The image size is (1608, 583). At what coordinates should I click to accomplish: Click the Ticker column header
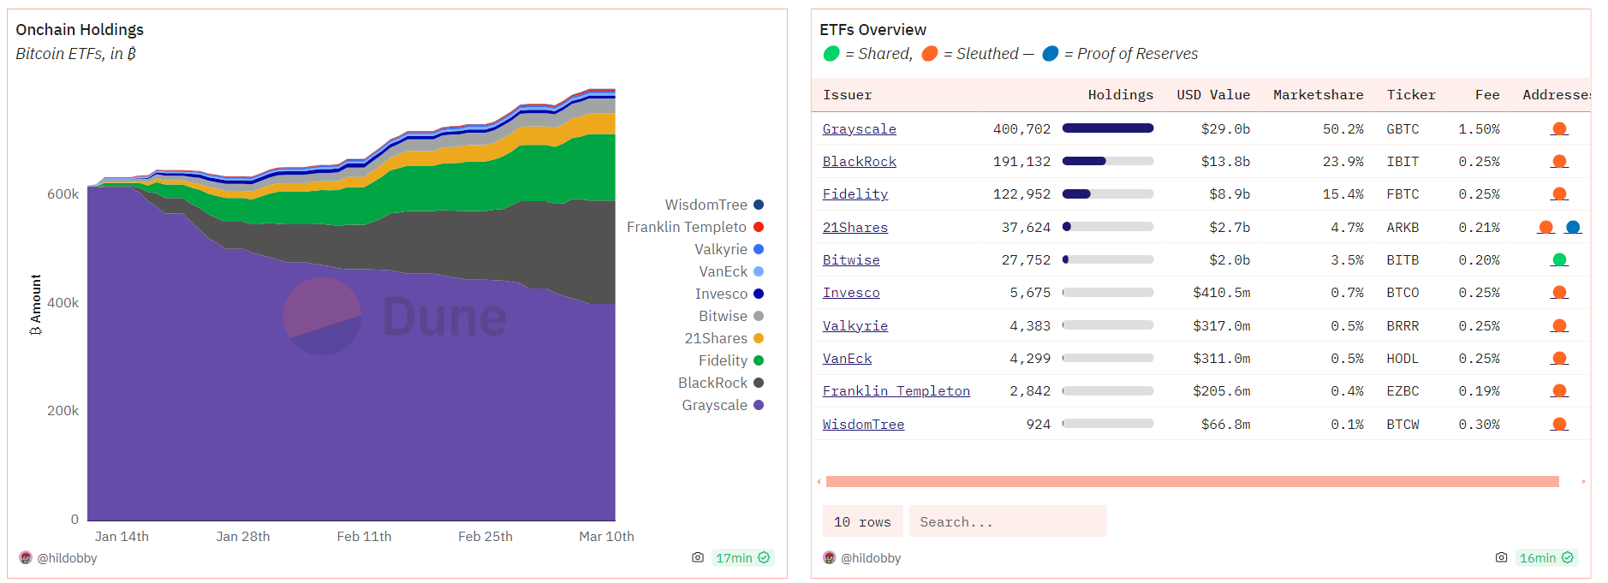1410,95
